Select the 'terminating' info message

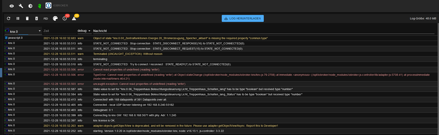(x=100, y=59)
